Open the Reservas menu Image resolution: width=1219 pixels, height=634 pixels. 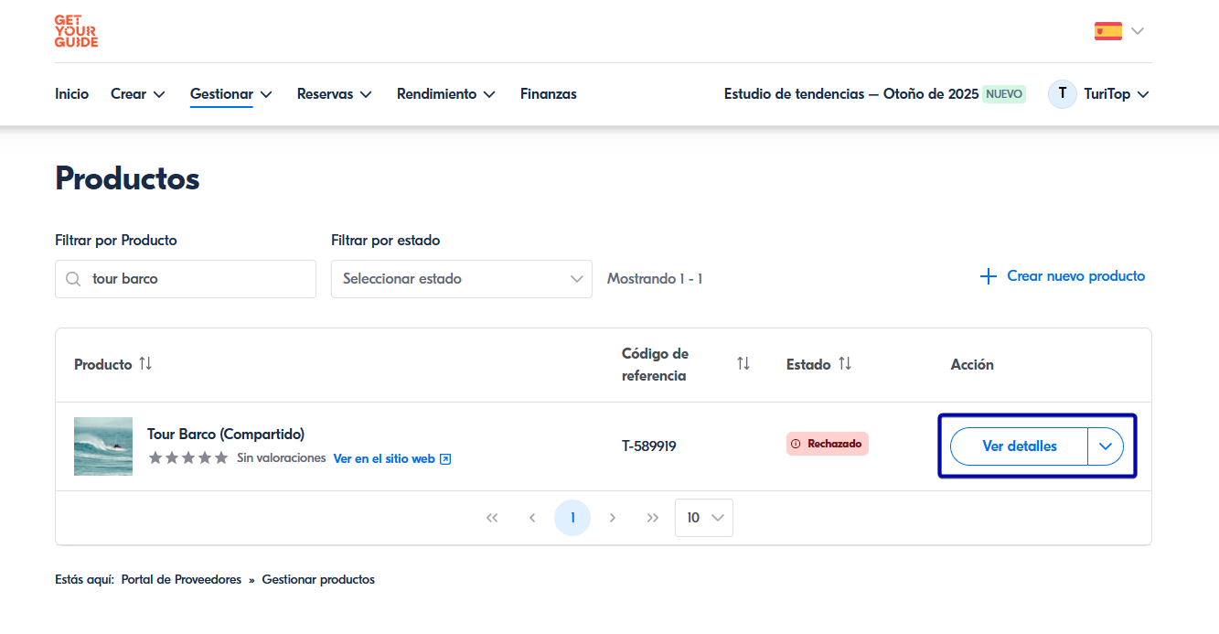click(x=334, y=93)
